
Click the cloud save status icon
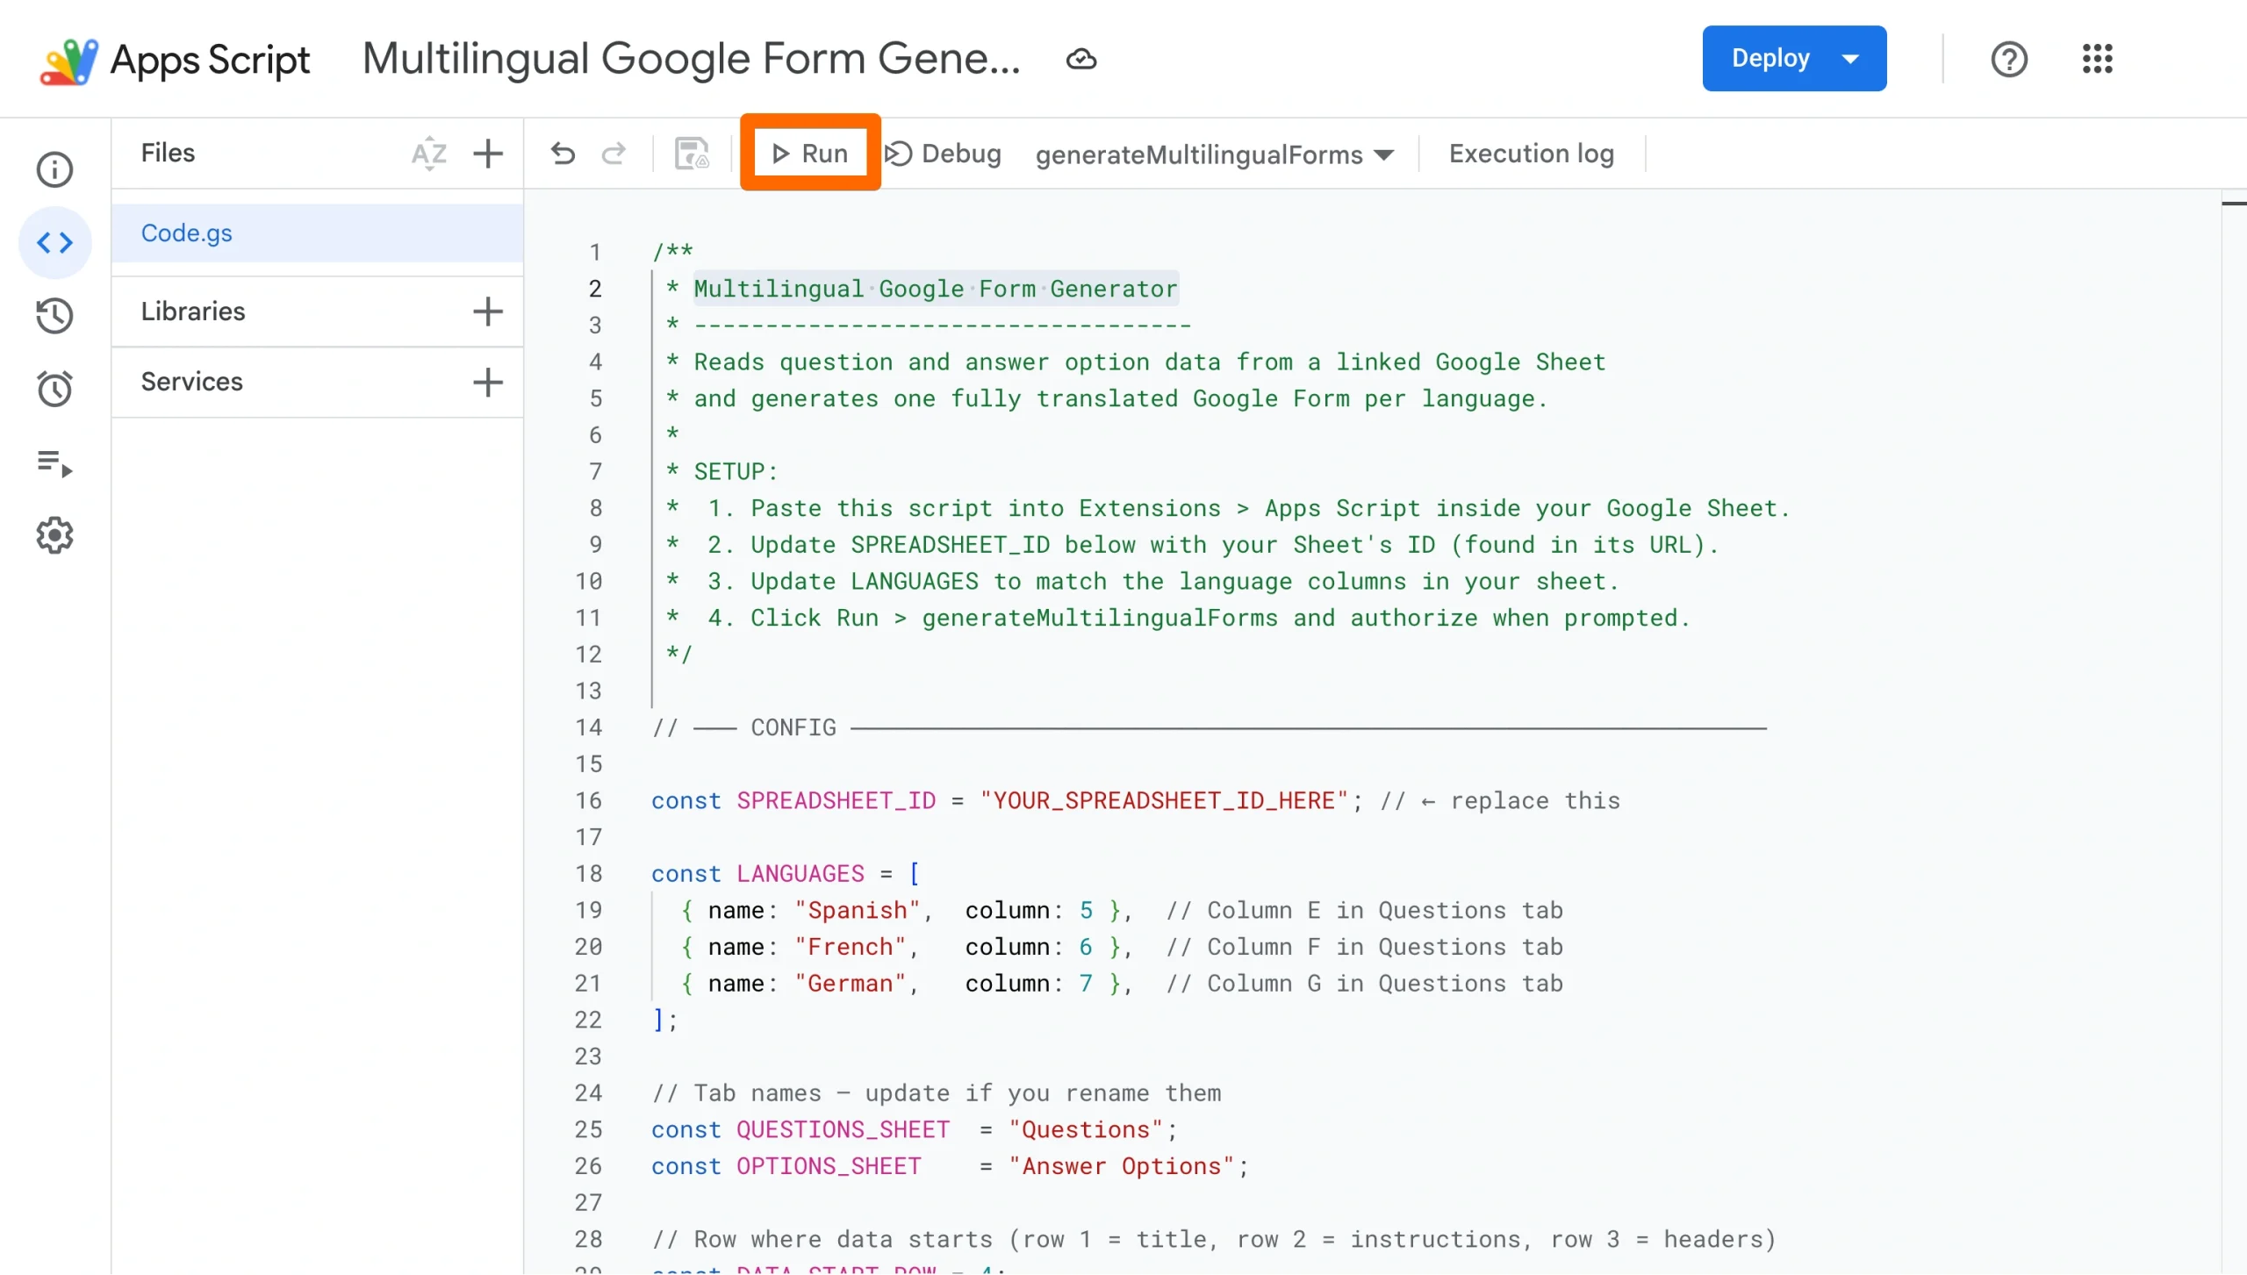[1081, 60]
